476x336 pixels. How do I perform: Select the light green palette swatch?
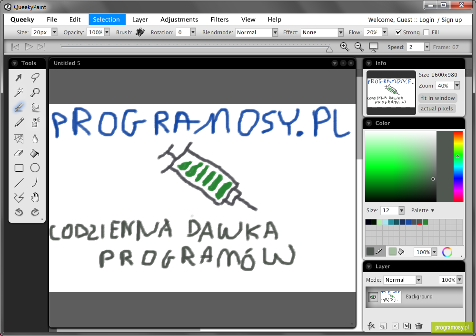(x=379, y=222)
